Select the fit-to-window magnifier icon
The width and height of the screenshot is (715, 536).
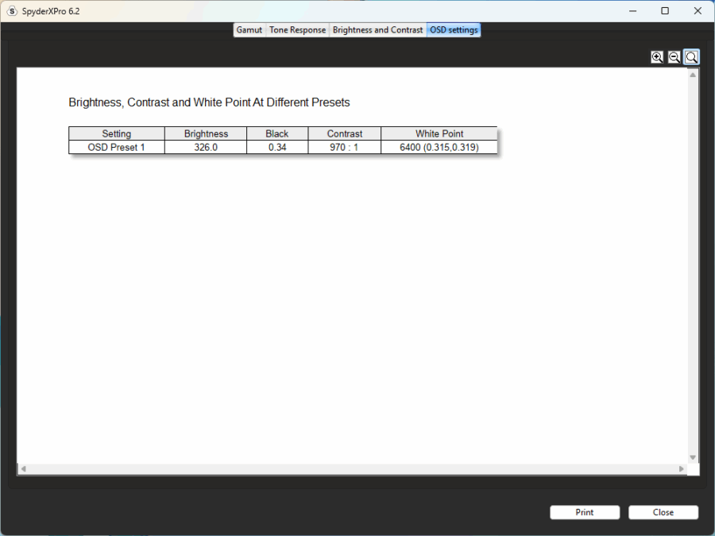pyautogui.click(x=691, y=57)
